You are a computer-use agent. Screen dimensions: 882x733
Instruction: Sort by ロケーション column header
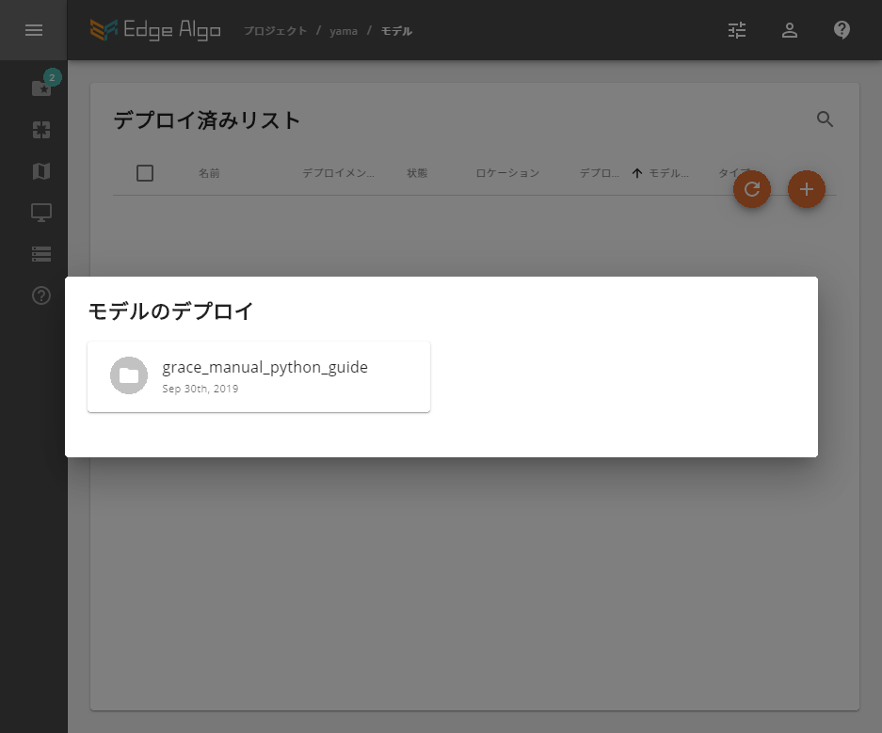507,173
